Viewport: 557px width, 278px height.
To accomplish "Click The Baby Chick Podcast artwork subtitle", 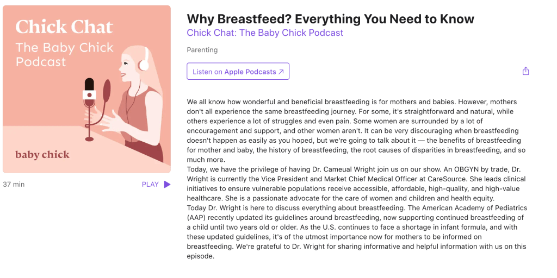I will click(64, 54).
